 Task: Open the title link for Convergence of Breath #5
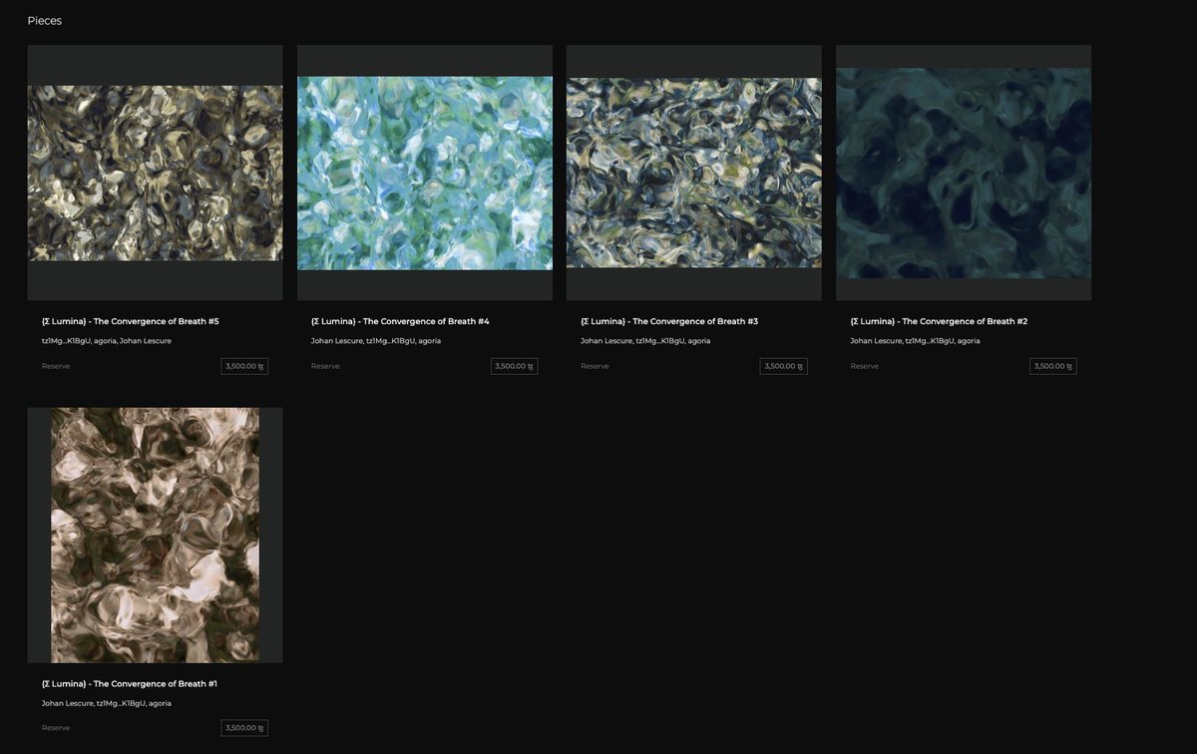pyautogui.click(x=130, y=321)
